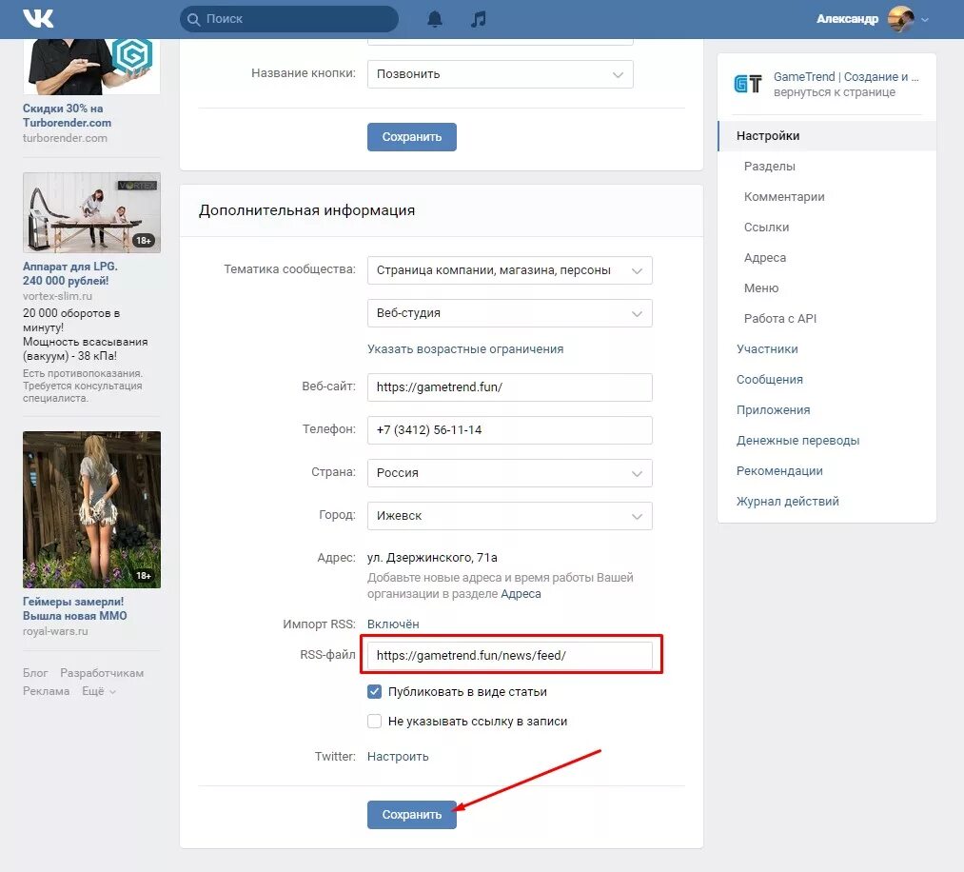Click Александр username in header
964x872 pixels.
847,19
